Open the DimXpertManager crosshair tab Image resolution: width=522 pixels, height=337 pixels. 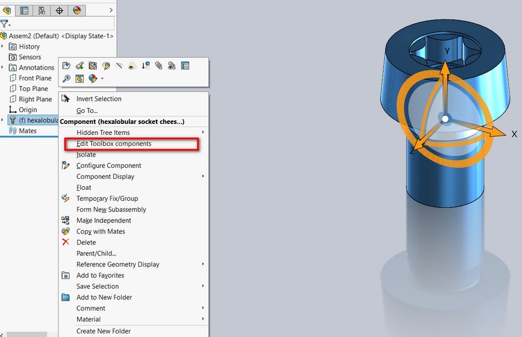point(59,10)
